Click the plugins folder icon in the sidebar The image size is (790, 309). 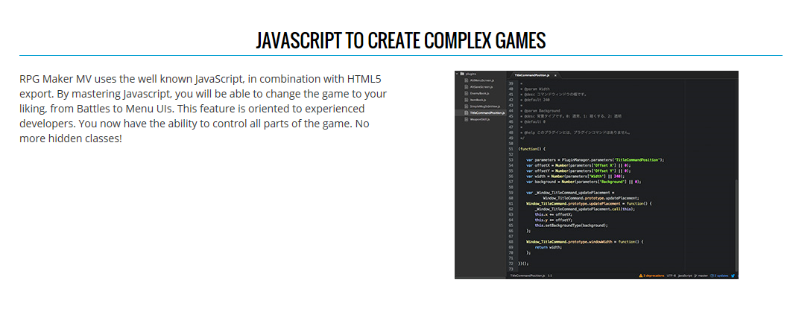point(461,74)
